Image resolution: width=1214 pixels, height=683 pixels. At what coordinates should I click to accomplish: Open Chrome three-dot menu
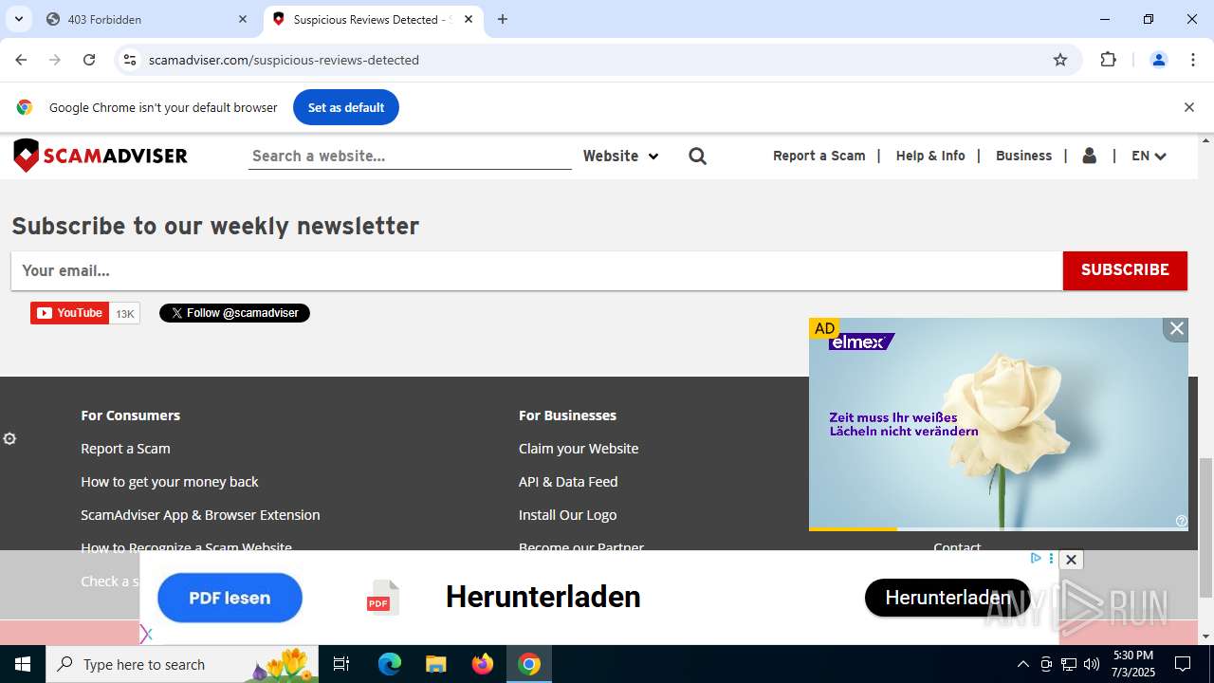pyautogui.click(x=1193, y=60)
